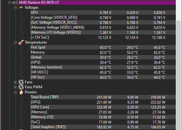Click the Fans PWM fan icon
Screen dimensions: 182x130
(x=21, y=87)
